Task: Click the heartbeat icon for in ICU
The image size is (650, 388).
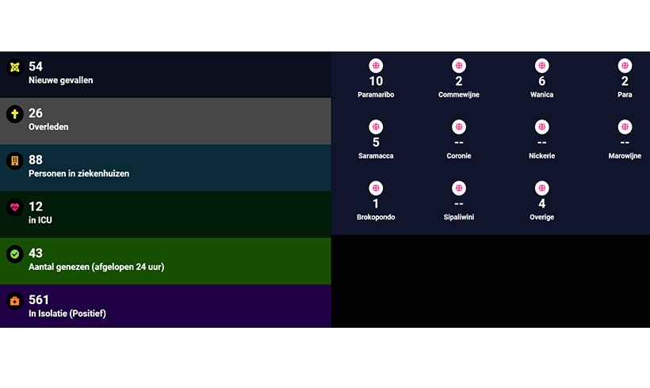Action: tap(14, 207)
